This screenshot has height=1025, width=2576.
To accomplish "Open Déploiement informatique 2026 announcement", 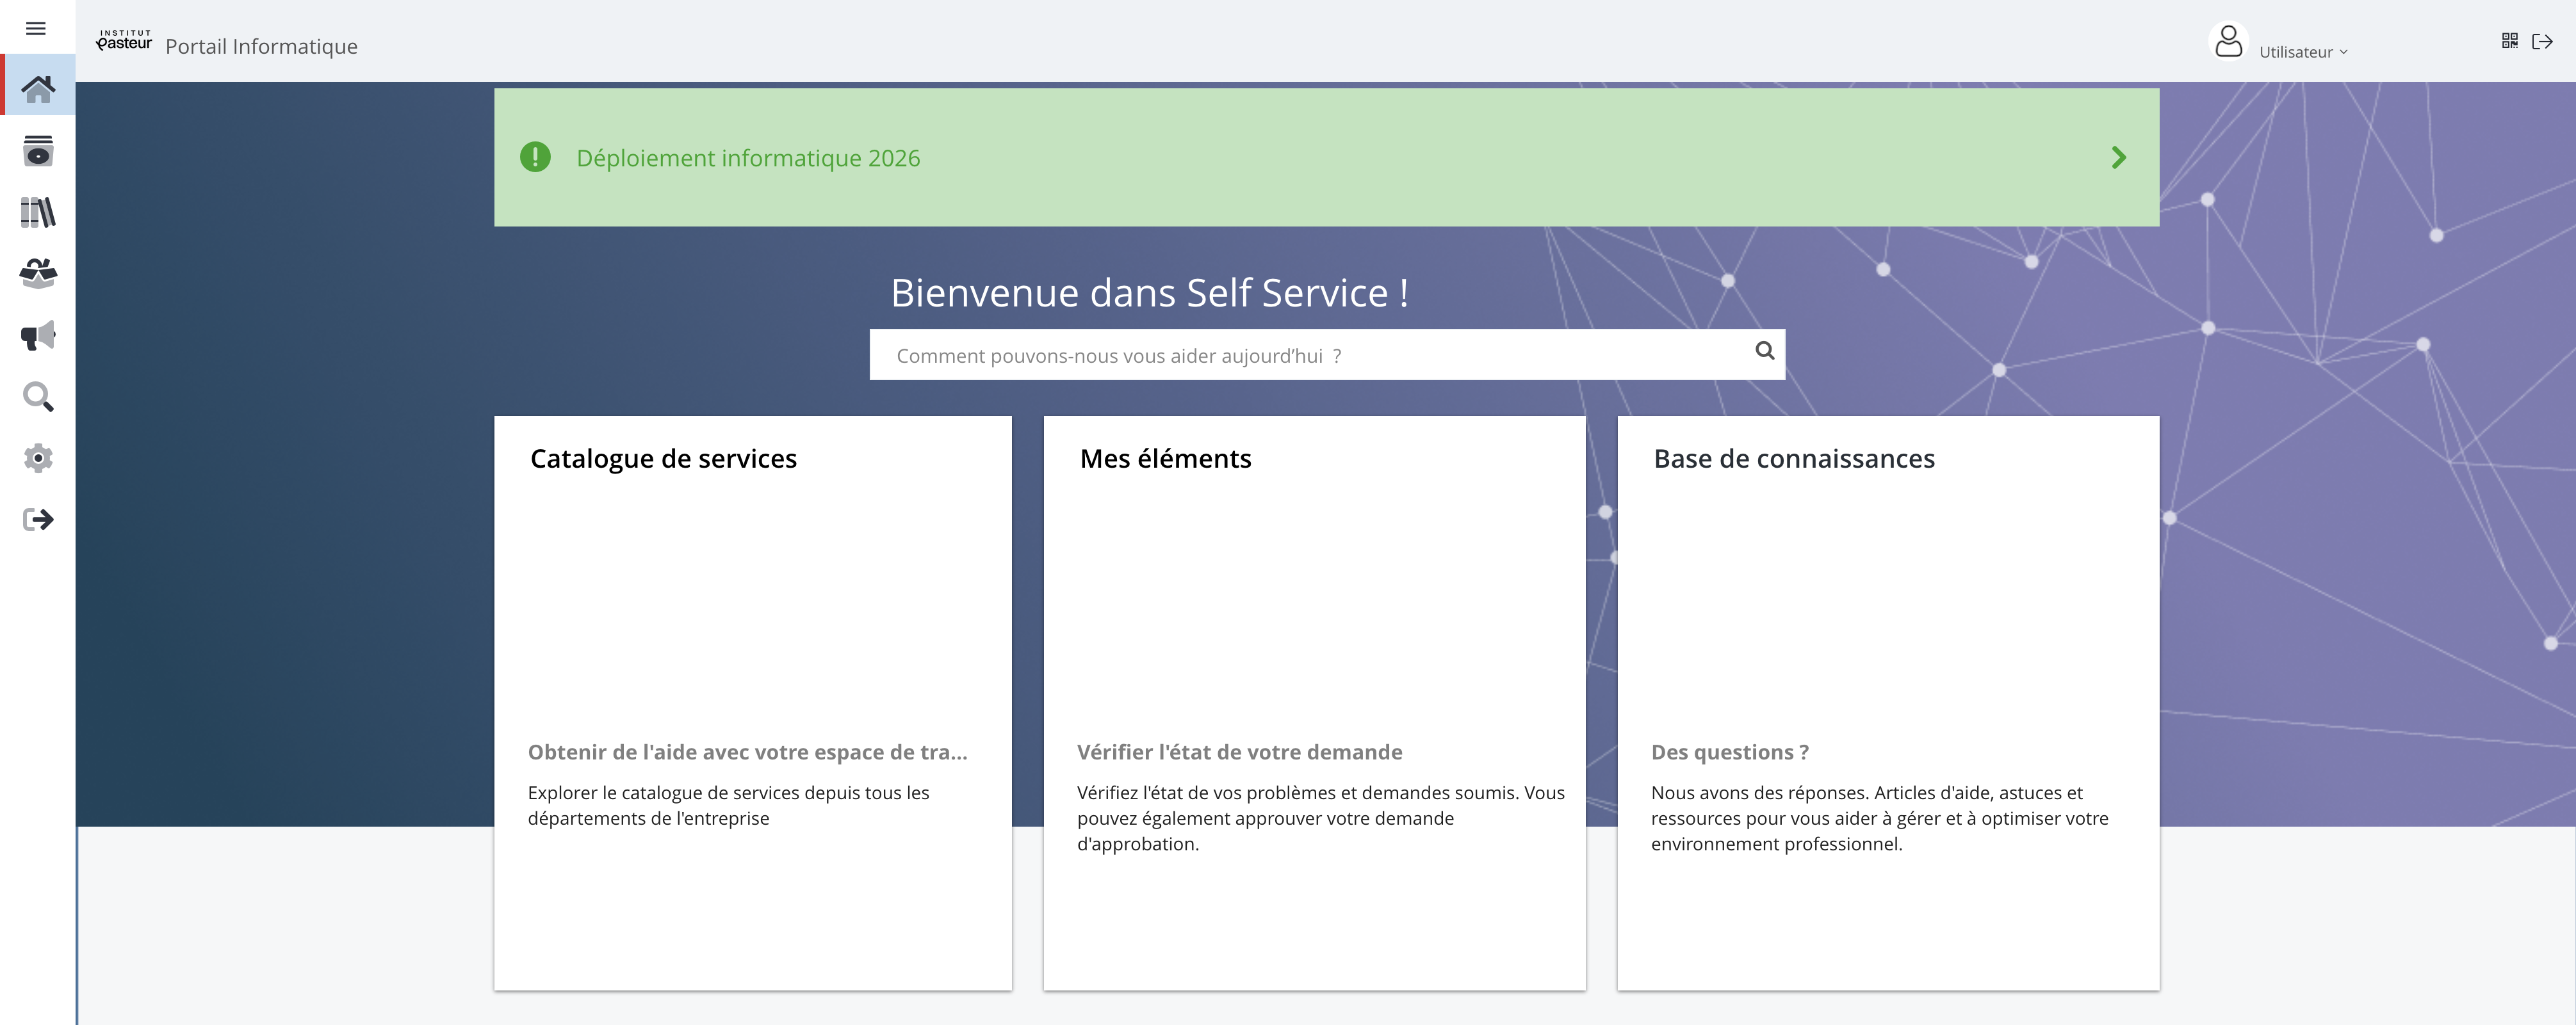I will click(748, 158).
